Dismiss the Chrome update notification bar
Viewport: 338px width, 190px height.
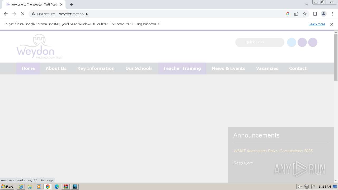[x=332, y=24]
